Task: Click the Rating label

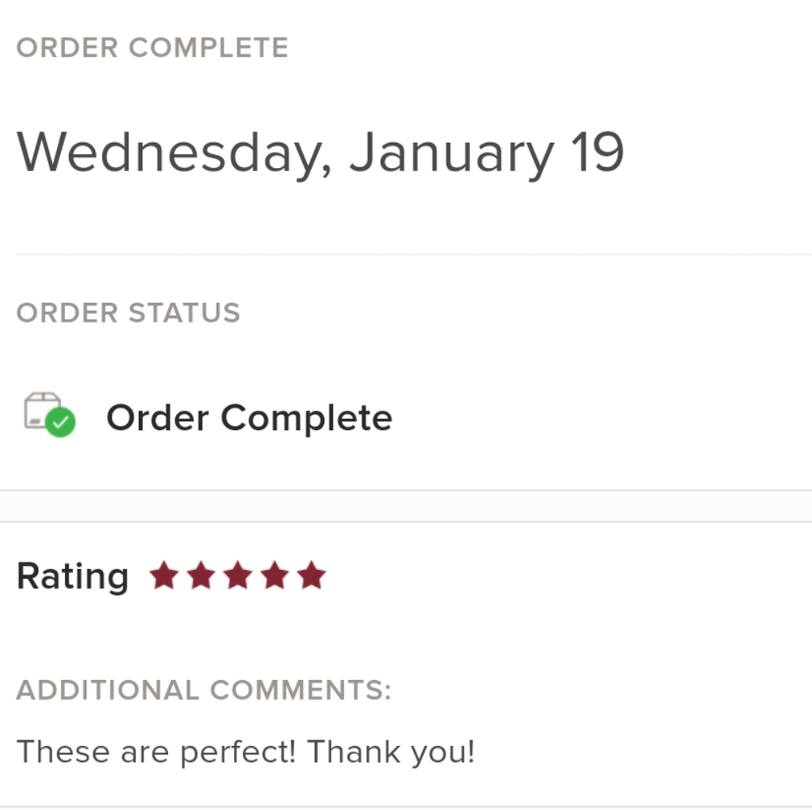Action: (72, 576)
